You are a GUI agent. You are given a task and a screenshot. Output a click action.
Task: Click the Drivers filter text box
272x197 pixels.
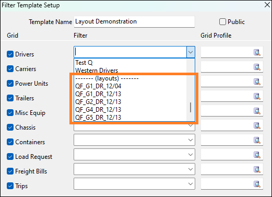tap(130, 52)
